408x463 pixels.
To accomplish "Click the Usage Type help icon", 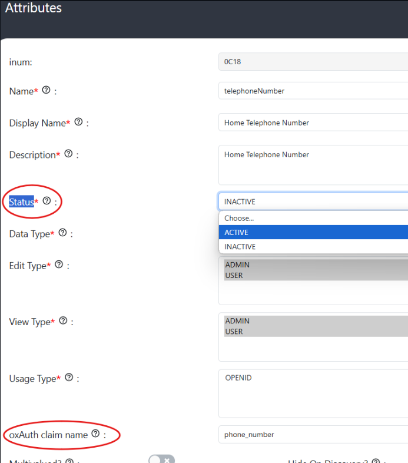I will (x=69, y=378).
